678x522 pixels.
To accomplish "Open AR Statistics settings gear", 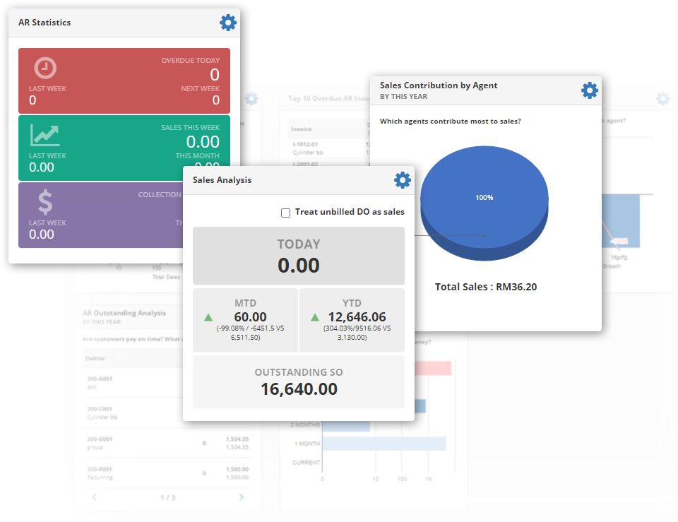I will pos(228,23).
